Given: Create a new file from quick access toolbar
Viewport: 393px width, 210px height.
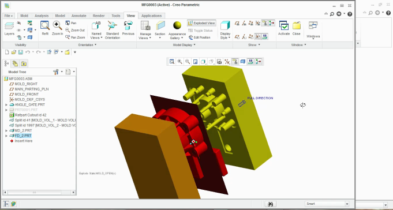Looking at the screenshot, I should click(x=7, y=52).
